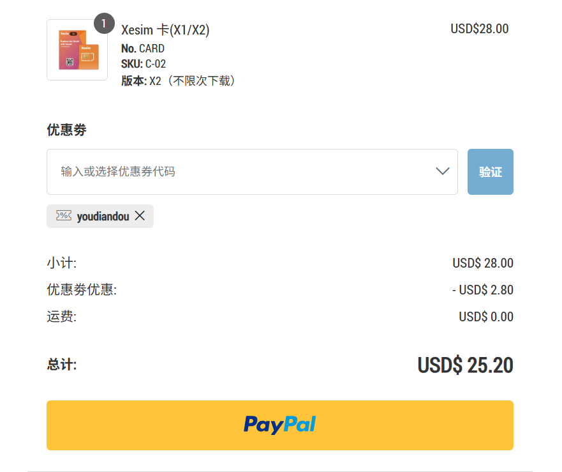
Task: Expand the coupon code dropdown chevron
Action: click(x=443, y=171)
